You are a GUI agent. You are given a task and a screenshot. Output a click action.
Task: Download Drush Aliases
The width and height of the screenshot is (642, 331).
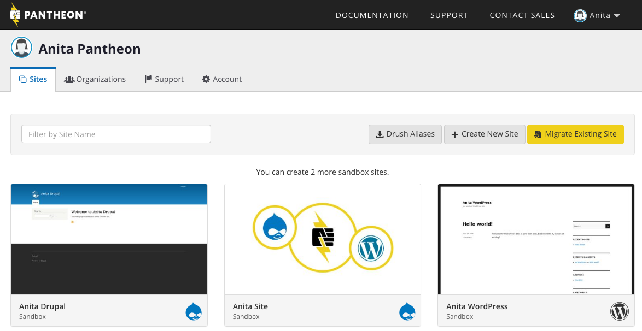(x=405, y=134)
